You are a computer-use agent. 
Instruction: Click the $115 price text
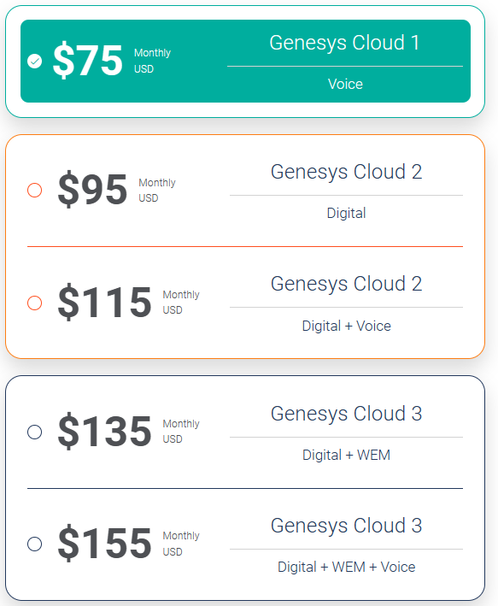click(x=104, y=303)
